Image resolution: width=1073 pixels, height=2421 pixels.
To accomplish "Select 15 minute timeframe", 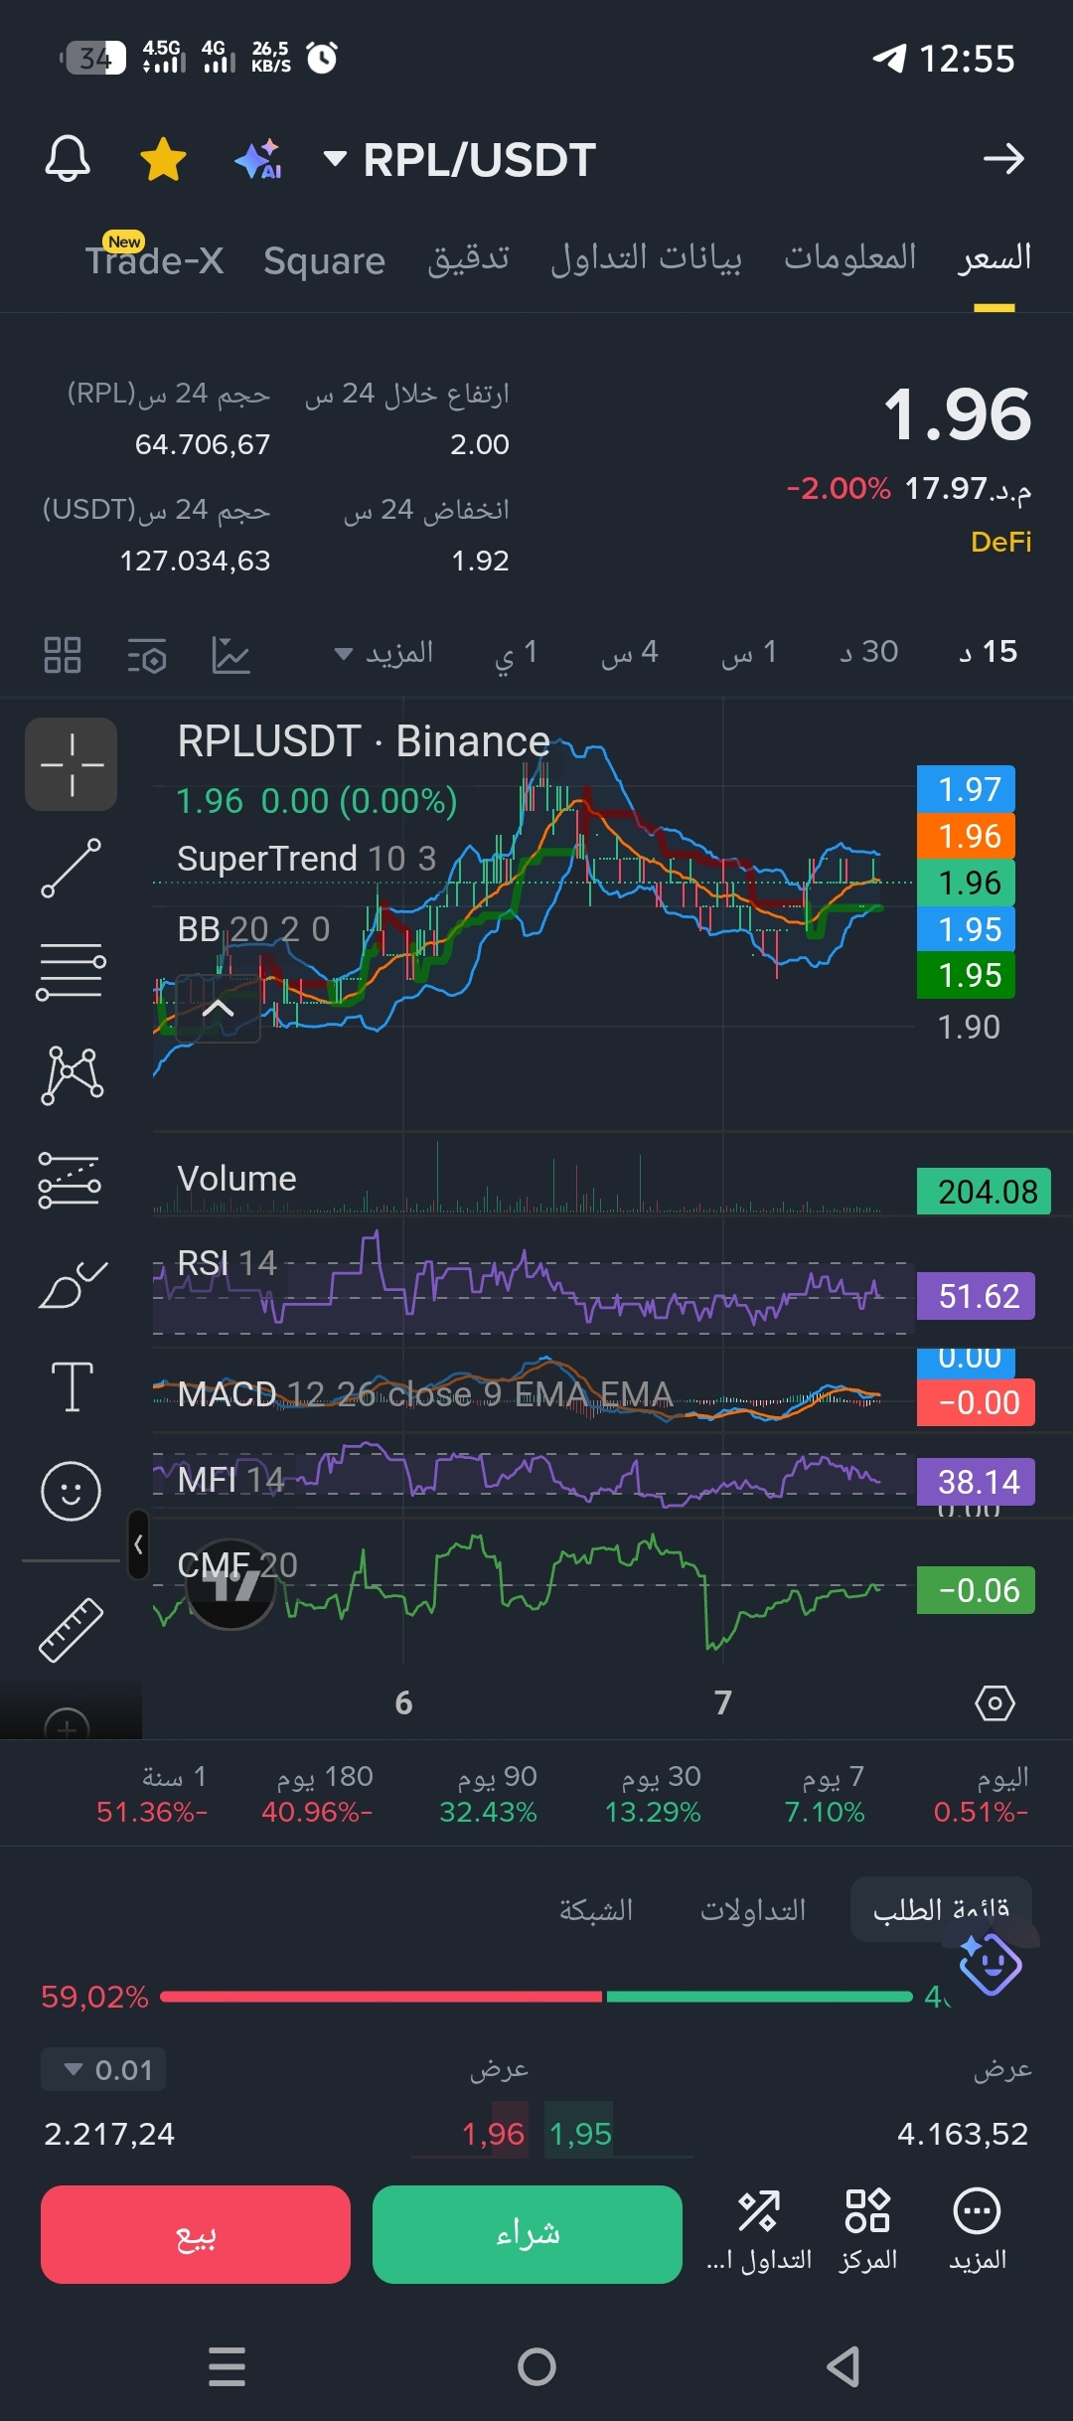I will point(989,653).
